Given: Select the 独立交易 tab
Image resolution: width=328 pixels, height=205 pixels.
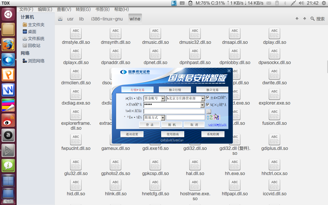Looking at the screenshot, I should coord(212,90).
